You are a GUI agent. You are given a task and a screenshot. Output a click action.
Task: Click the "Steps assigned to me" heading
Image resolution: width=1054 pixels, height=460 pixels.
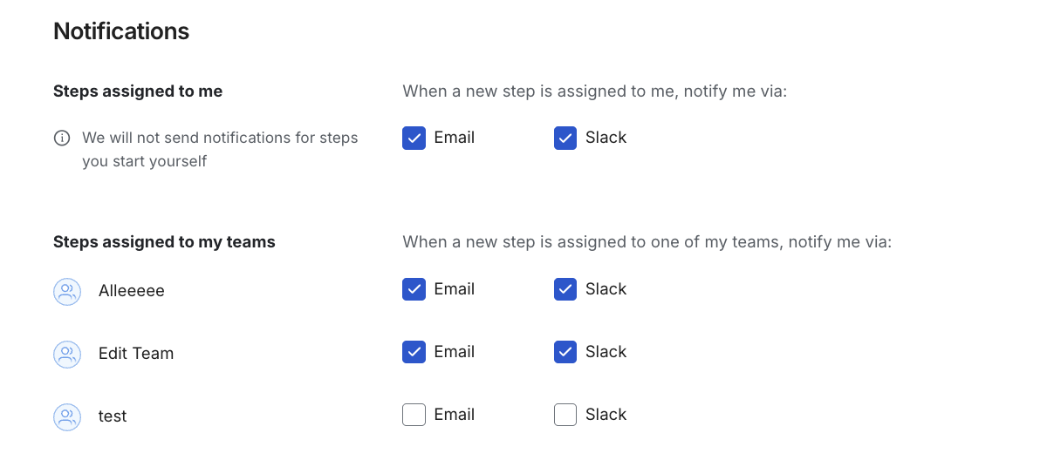[138, 91]
